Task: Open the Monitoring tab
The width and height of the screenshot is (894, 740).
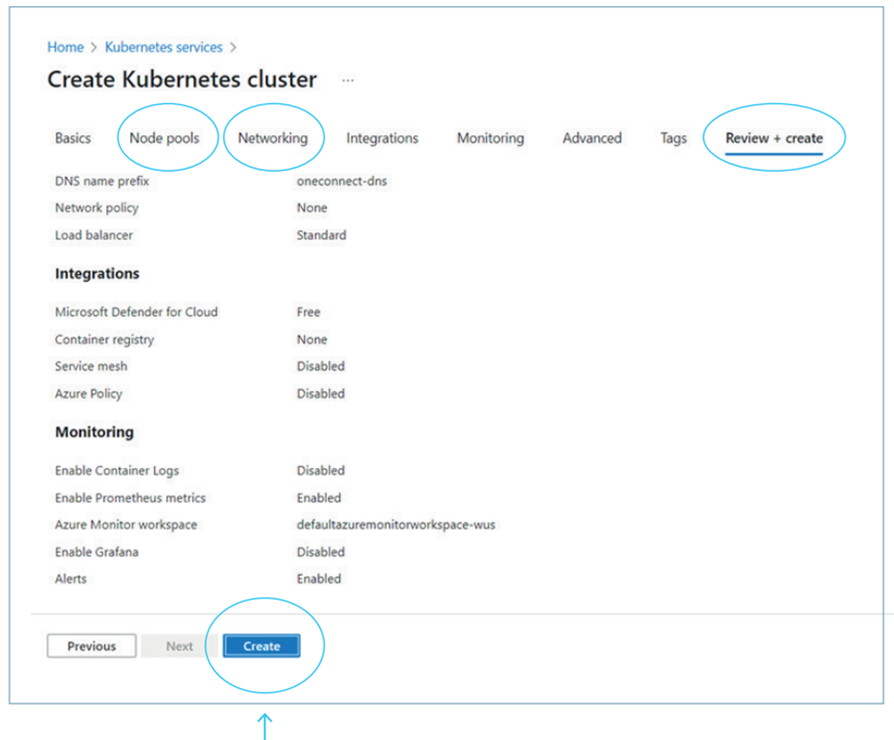Action: [490, 138]
